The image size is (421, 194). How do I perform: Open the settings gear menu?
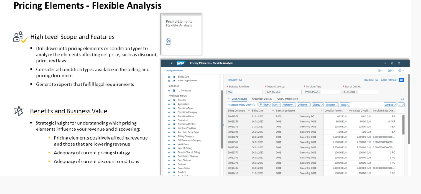(380, 71)
